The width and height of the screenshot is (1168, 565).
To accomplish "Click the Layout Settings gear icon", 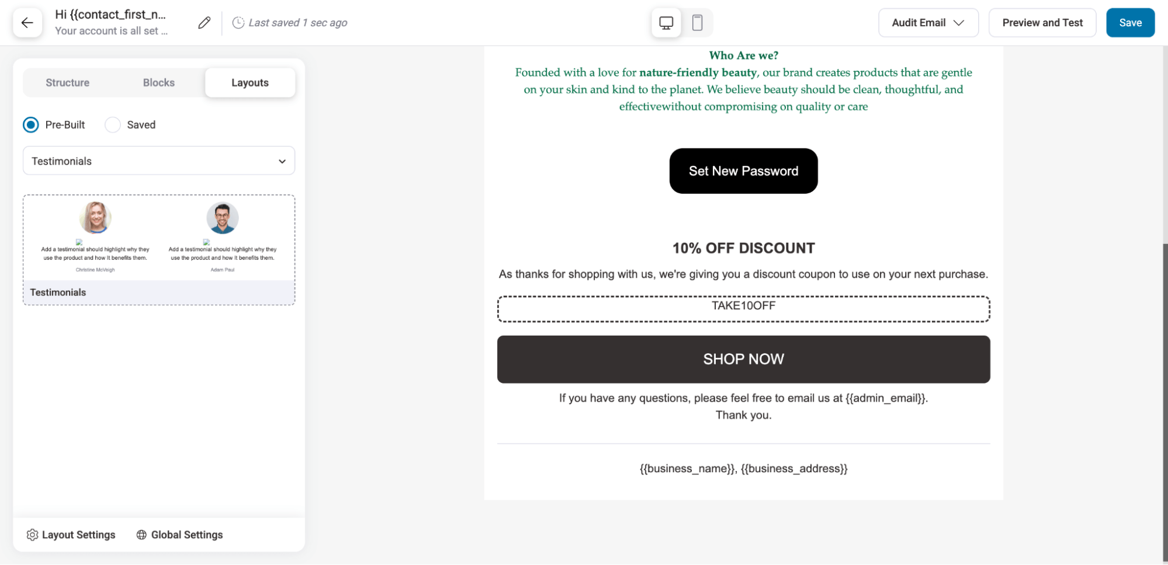I will coord(33,535).
